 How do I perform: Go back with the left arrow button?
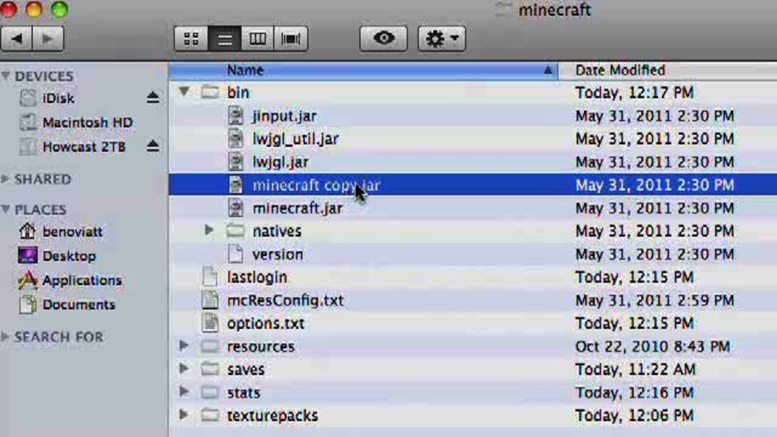coord(16,39)
